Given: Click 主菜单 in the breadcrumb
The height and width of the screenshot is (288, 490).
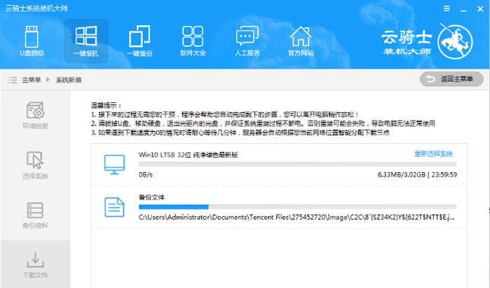Looking at the screenshot, I should tap(31, 80).
